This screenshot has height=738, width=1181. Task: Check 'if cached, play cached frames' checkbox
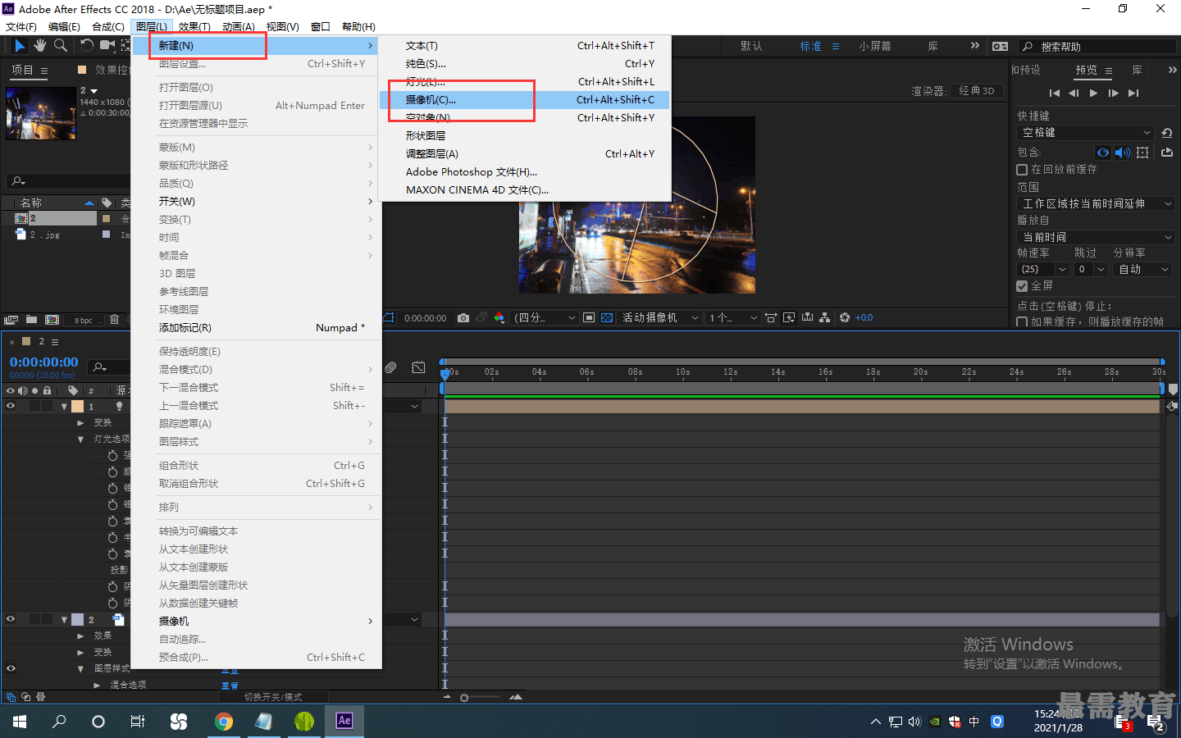1022,322
